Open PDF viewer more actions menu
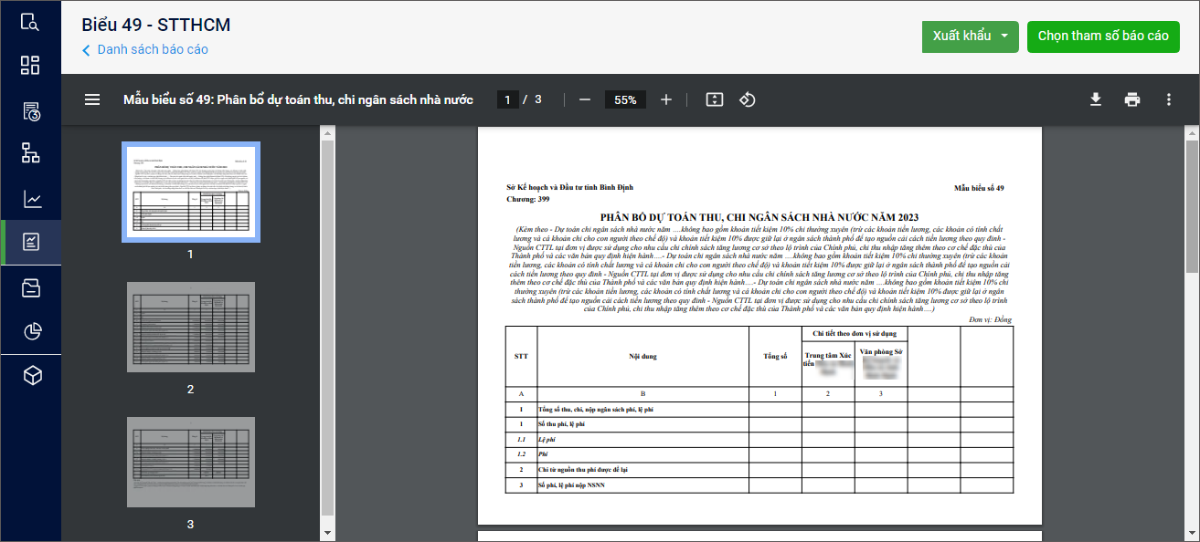This screenshot has width=1200, height=542. point(1168,99)
